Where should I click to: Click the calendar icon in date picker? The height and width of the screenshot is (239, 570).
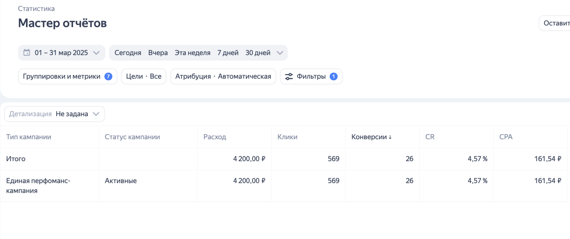(26, 53)
